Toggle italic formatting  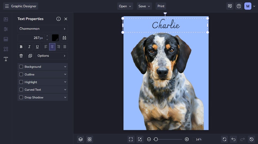(29, 47)
